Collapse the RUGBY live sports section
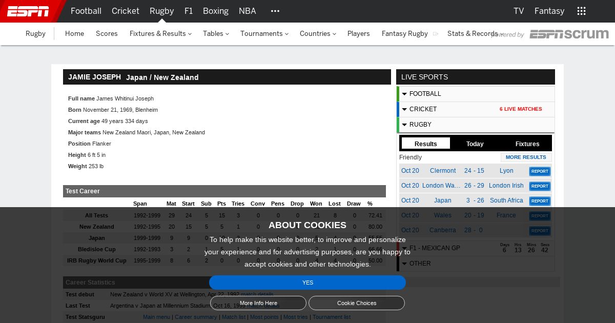Image resolution: width=615 pixels, height=323 pixels. (476, 125)
